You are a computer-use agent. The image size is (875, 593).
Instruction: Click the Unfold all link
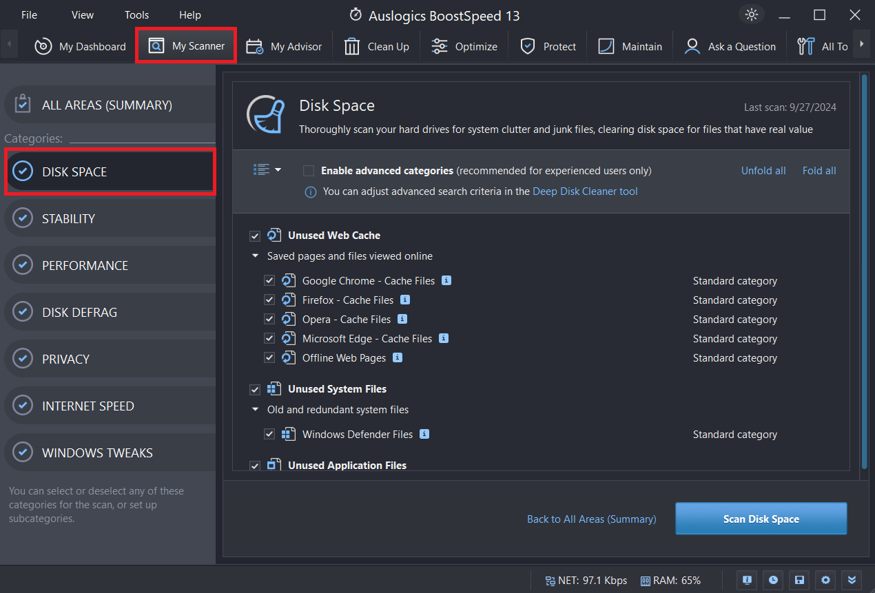[763, 171]
